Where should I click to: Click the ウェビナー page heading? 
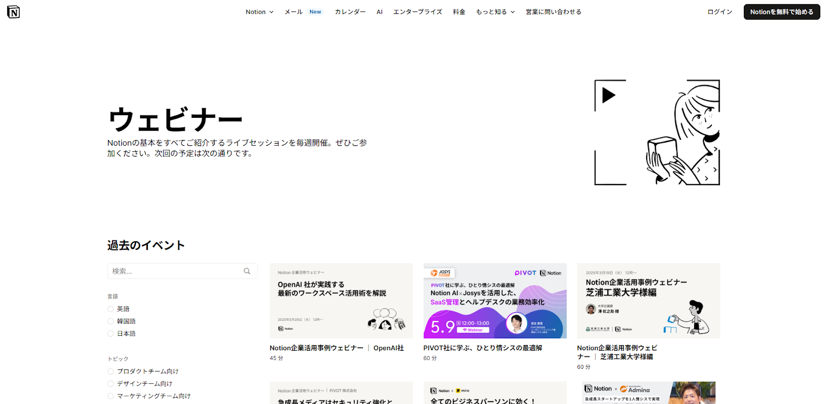(x=175, y=119)
